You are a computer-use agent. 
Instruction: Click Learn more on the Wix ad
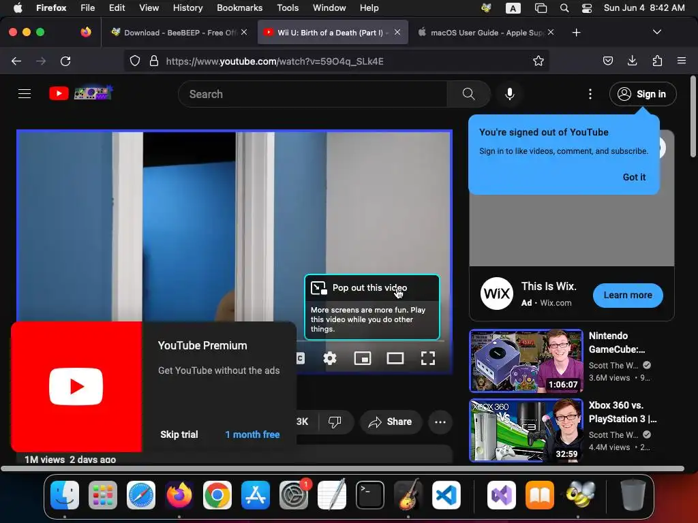(x=628, y=296)
